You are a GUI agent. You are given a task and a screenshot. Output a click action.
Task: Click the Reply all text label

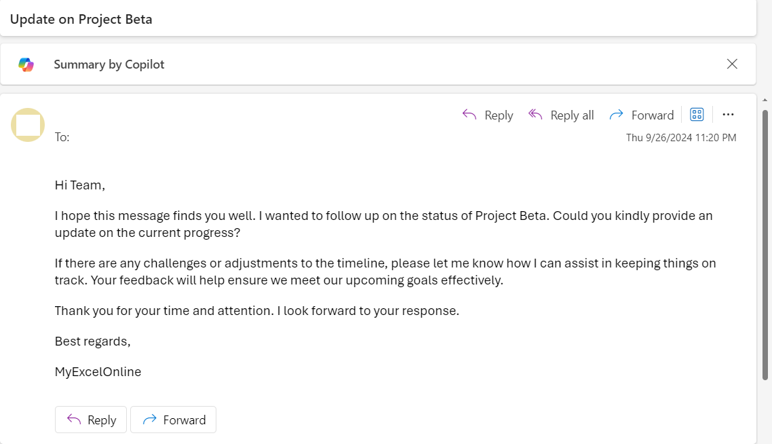(572, 115)
